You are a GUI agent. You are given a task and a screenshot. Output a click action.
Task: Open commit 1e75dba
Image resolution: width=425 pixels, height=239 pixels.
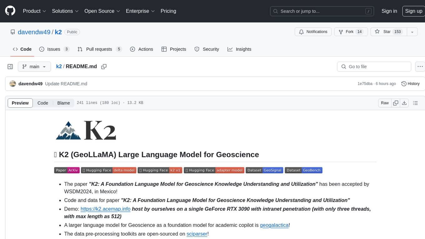365,84
